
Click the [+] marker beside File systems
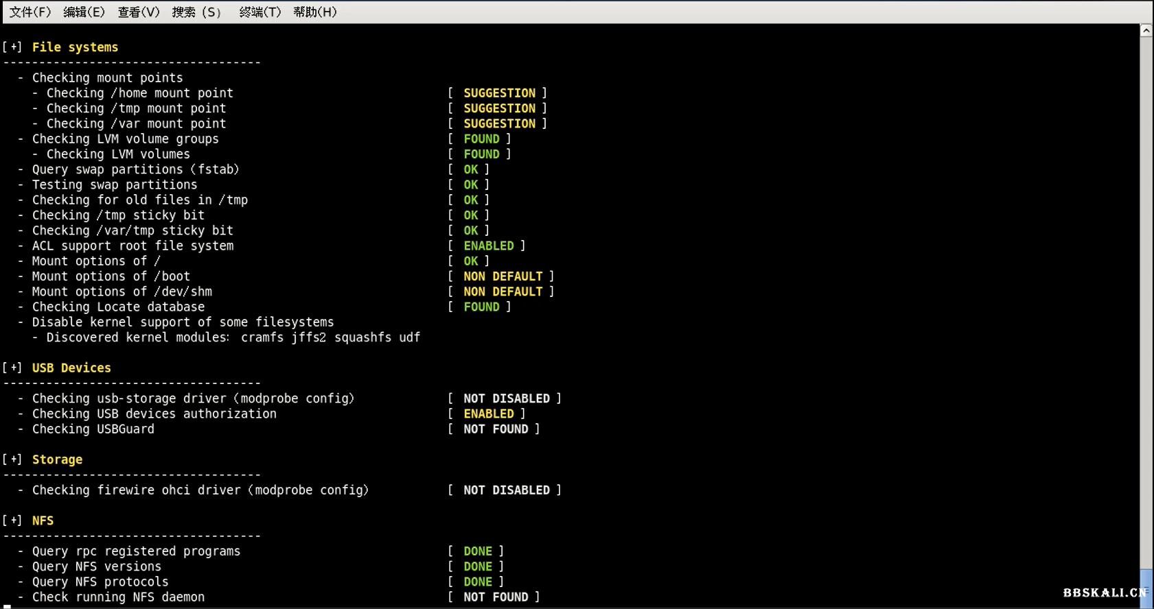pos(12,47)
